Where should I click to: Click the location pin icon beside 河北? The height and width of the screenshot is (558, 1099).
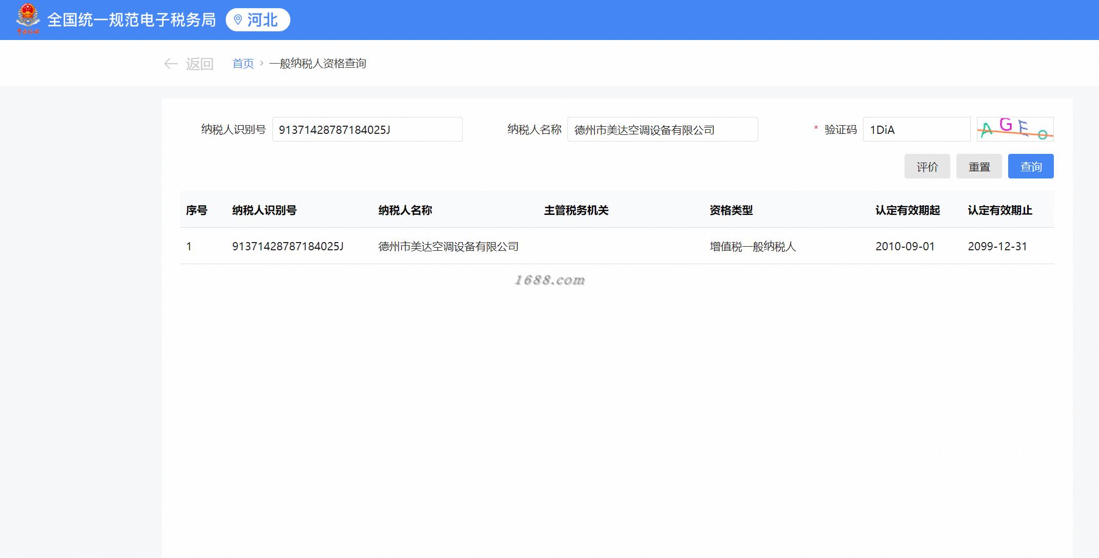coord(238,20)
